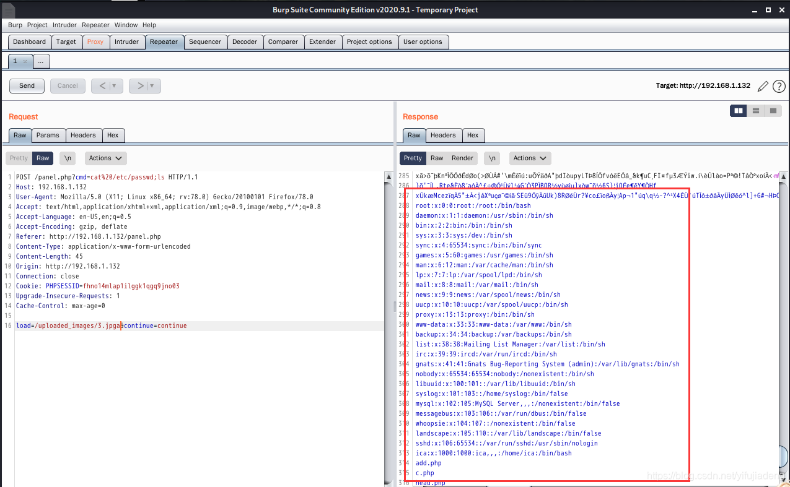Open the Request Actions dropdown
790x487 pixels.
105,158
